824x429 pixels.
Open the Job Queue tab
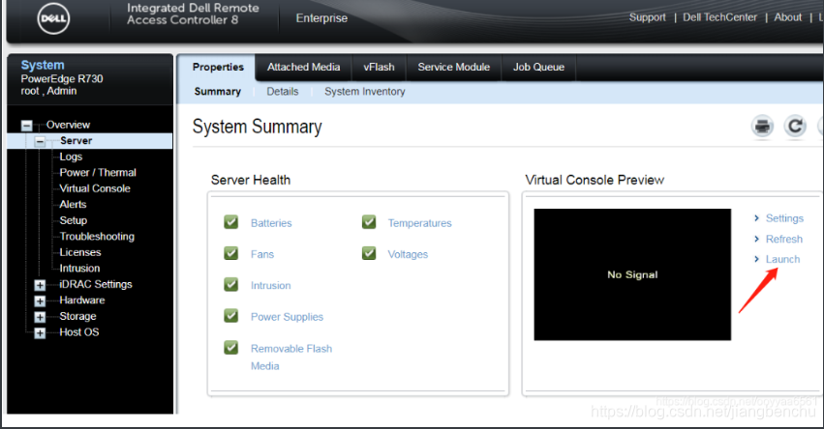click(538, 67)
